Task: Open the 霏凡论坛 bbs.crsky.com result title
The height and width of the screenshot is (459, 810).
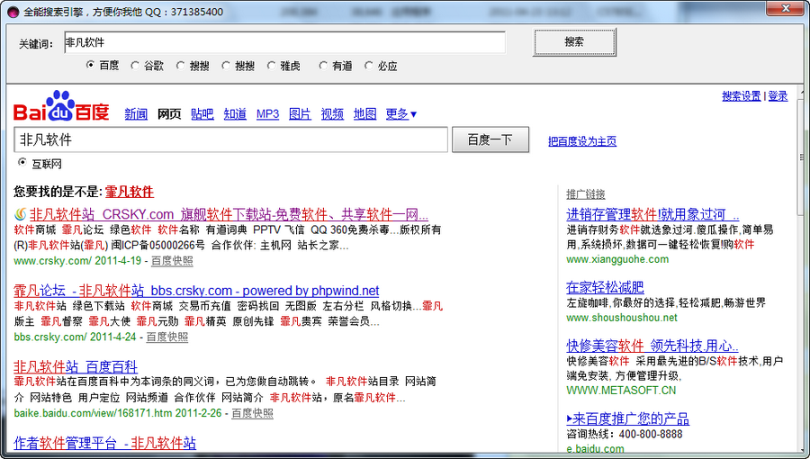Action: click(x=196, y=291)
